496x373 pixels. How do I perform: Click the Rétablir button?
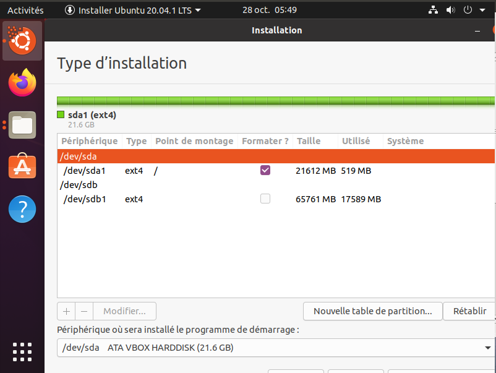(x=469, y=311)
